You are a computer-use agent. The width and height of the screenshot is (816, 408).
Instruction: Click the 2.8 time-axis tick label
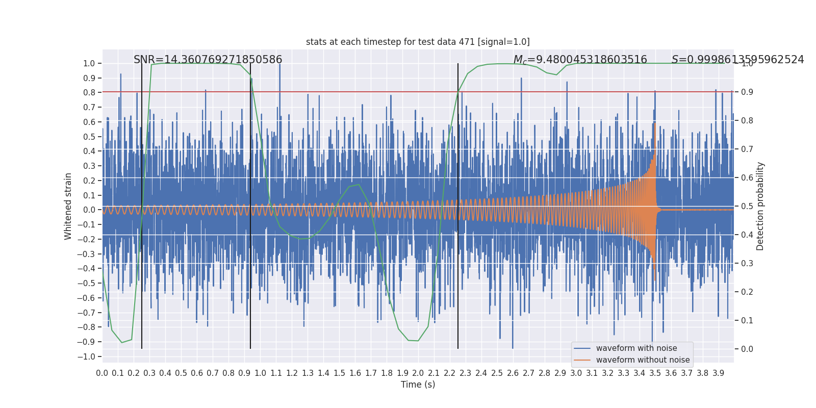[x=545, y=373]
